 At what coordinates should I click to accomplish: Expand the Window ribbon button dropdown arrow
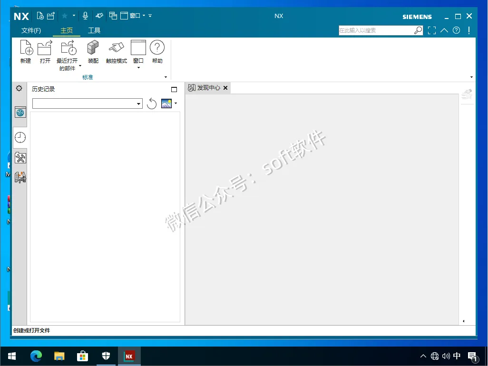[x=138, y=68]
